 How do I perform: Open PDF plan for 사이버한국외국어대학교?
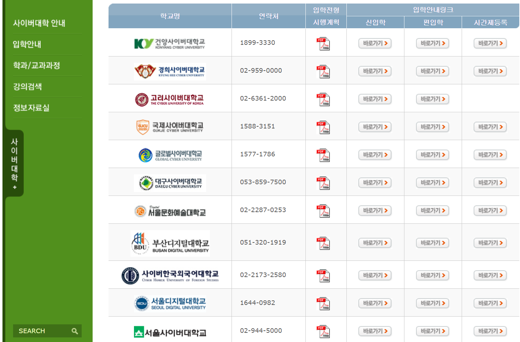point(323,276)
